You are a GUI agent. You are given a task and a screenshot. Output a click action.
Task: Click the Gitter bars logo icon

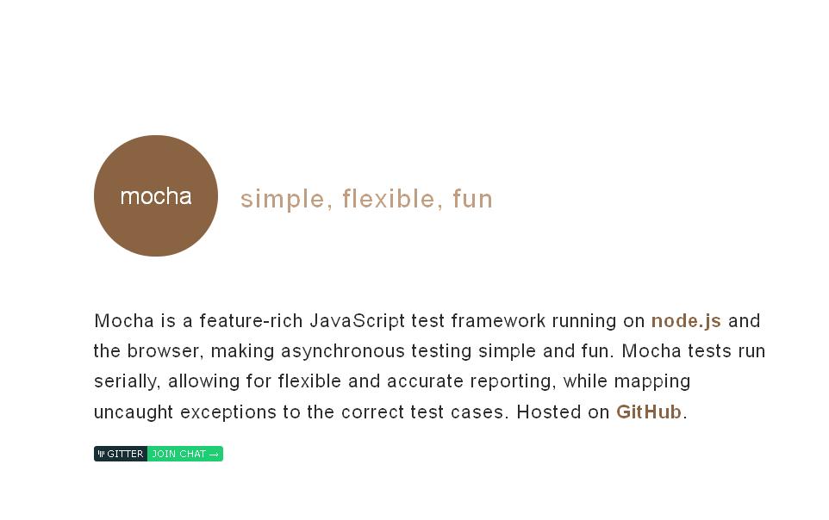click(x=101, y=454)
